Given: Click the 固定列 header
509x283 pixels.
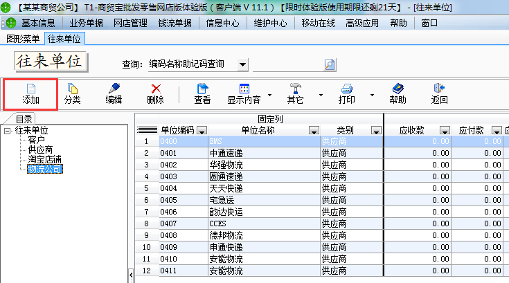Looking at the screenshot, I should [x=270, y=119].
